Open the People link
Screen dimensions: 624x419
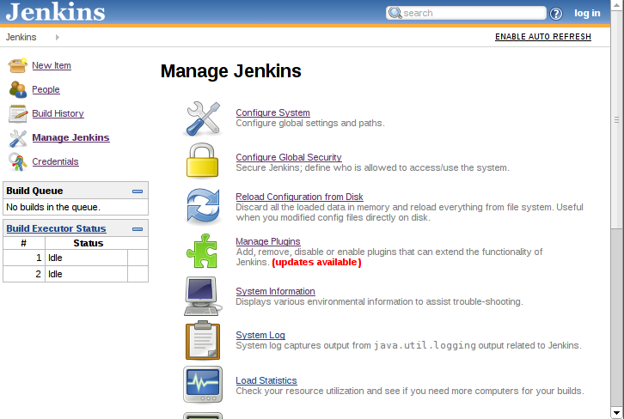click(46, 89)
